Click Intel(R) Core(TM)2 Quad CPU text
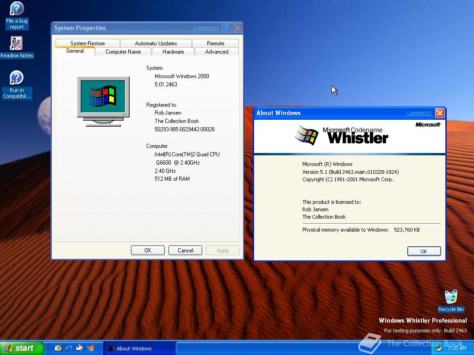Screen dimensions: 474x355 pyautogui.click(x=187, y=154)
